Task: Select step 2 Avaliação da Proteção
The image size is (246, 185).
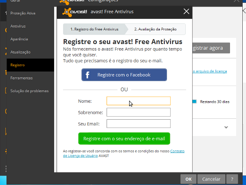Action: 155,29
